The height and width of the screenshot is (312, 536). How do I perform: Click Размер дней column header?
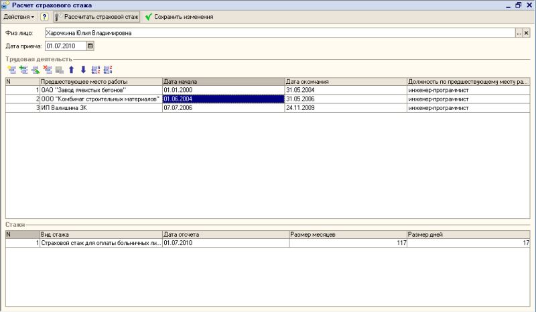(468, 235)
